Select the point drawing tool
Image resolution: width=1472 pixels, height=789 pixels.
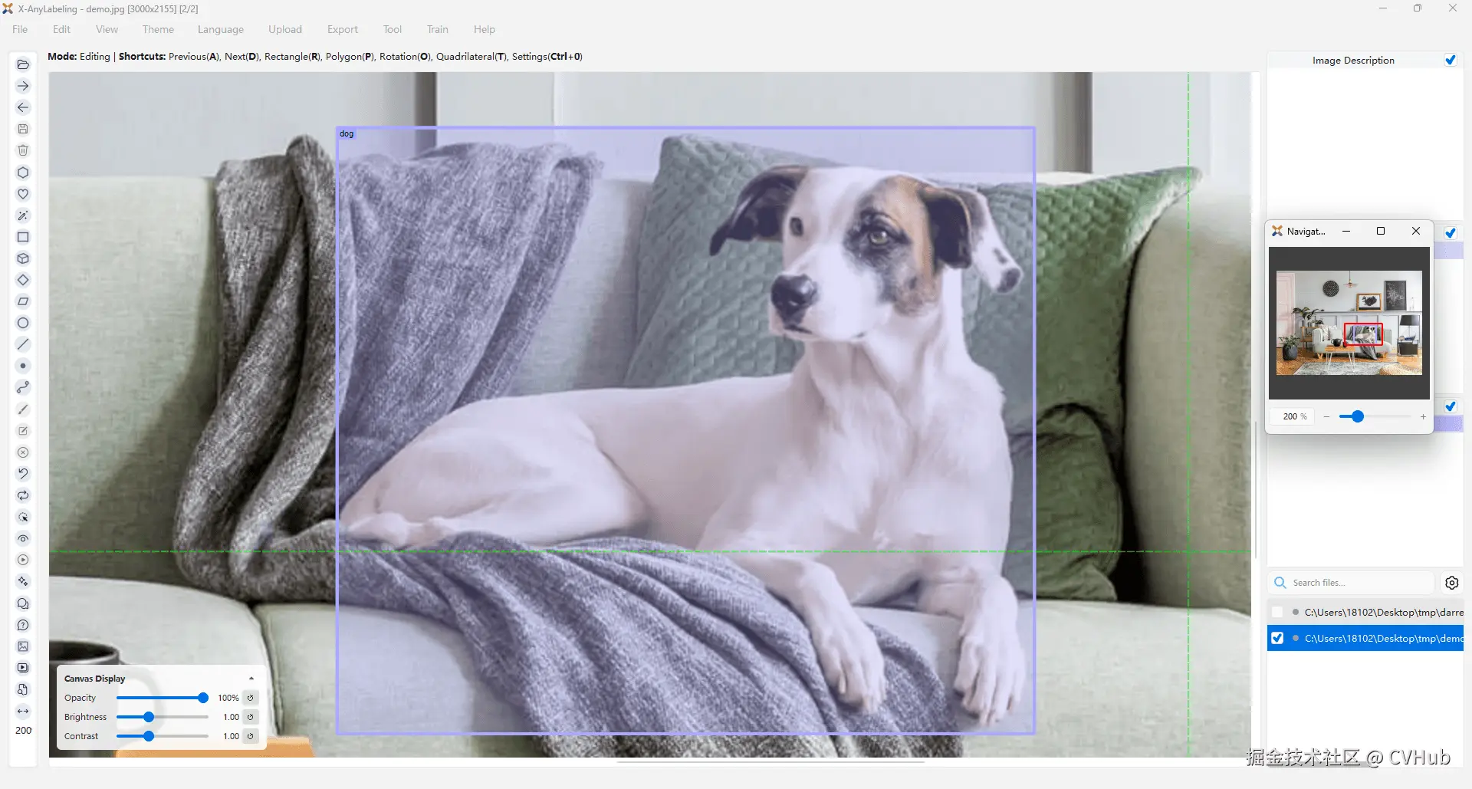(x=23, y=366)
